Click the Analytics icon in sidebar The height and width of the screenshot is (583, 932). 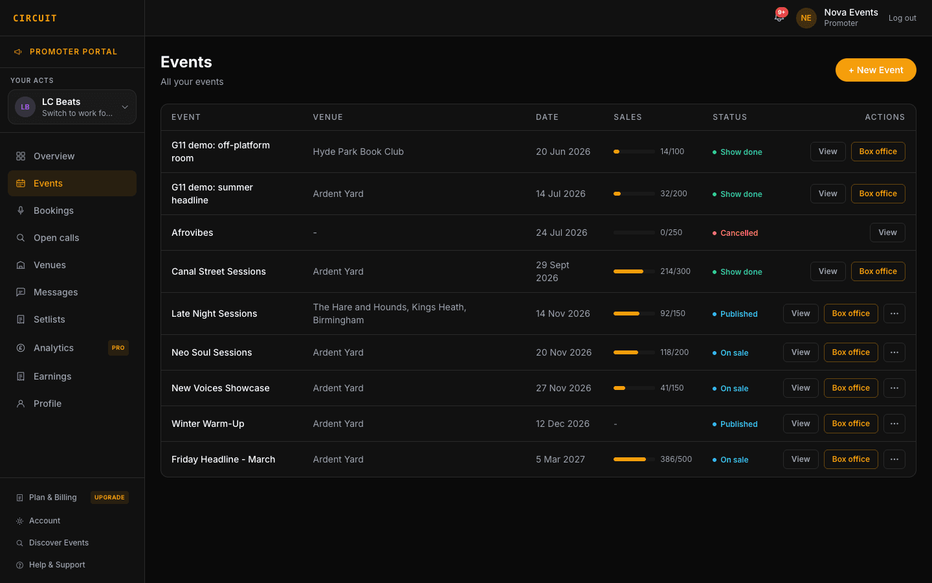(x=21, y=348)
